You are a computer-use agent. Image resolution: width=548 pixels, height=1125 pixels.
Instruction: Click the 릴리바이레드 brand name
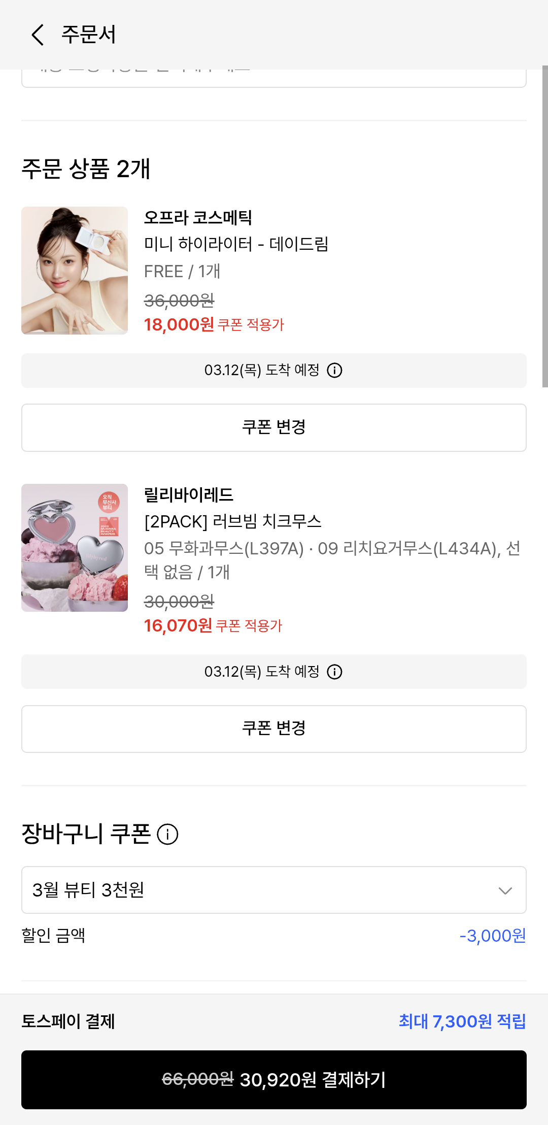point(189,495)
